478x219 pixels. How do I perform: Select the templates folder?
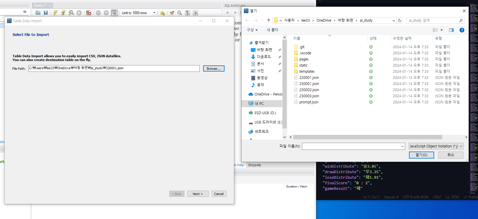(x=307, y=71)
